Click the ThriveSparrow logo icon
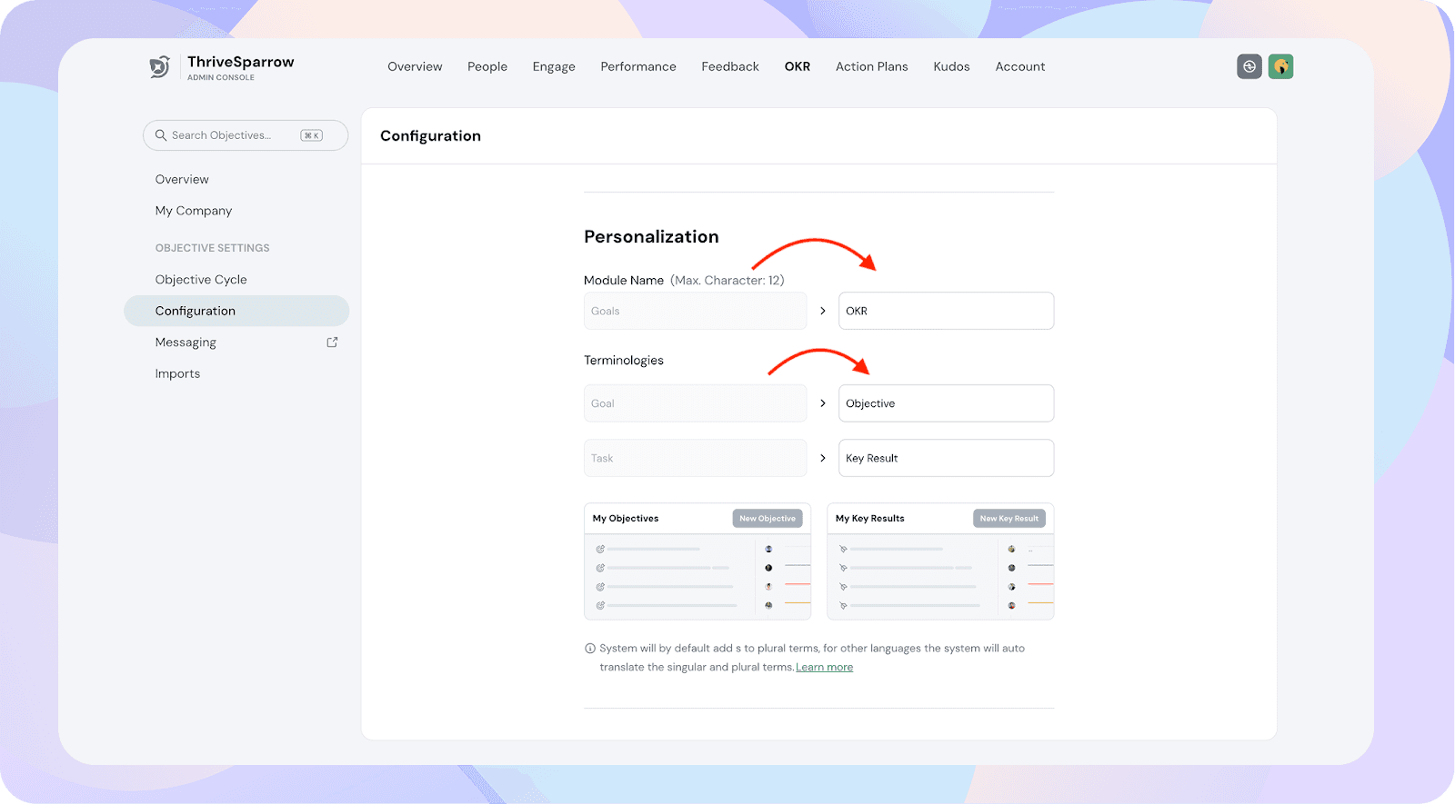1455x804 pixels. (160, 66)
